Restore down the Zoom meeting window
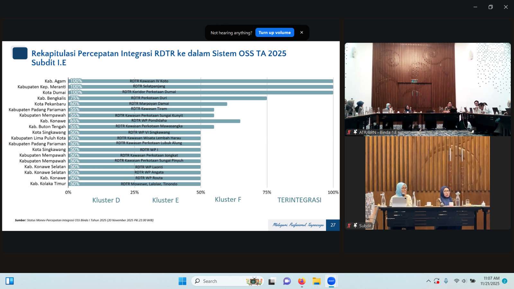514x289 pixels. click(491, 7)
